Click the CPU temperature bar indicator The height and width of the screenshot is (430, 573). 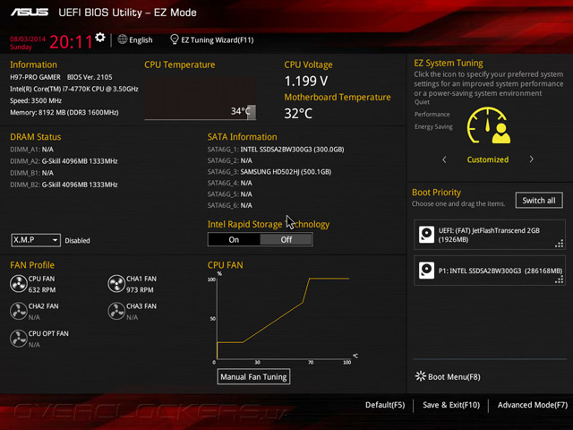(x=251, y=112)
